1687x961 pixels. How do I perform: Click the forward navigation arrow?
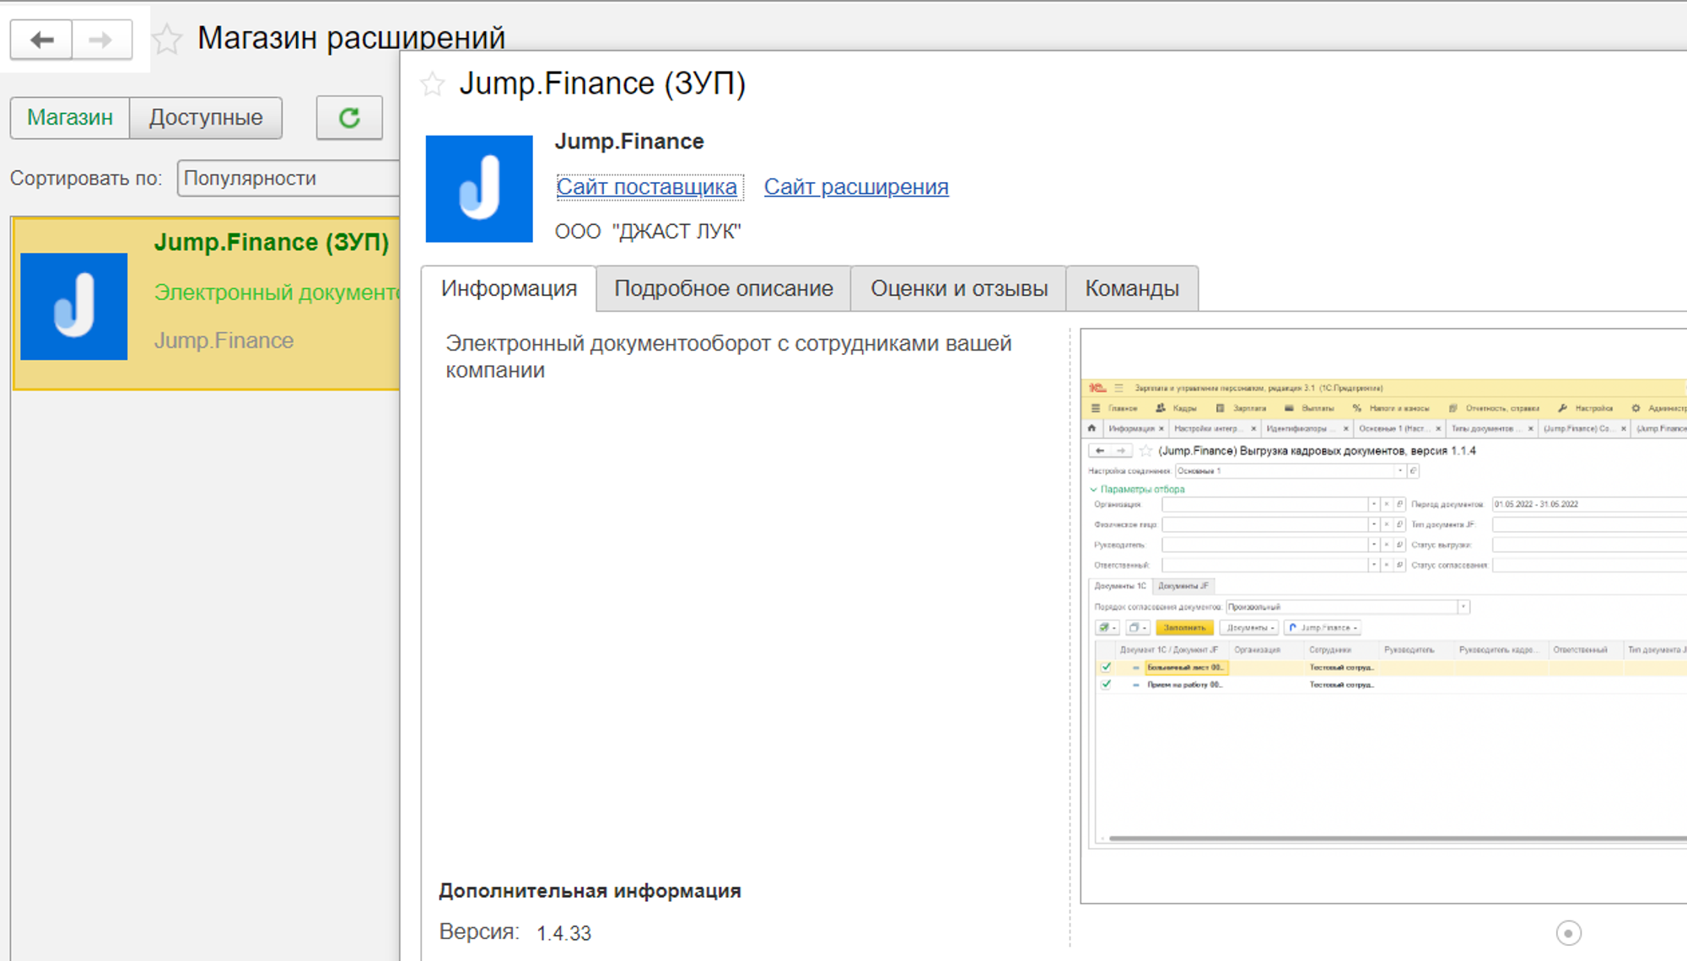click(x=101, y=40)
